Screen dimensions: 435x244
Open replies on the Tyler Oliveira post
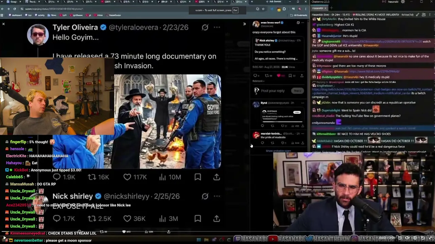(x=64, y=177)
